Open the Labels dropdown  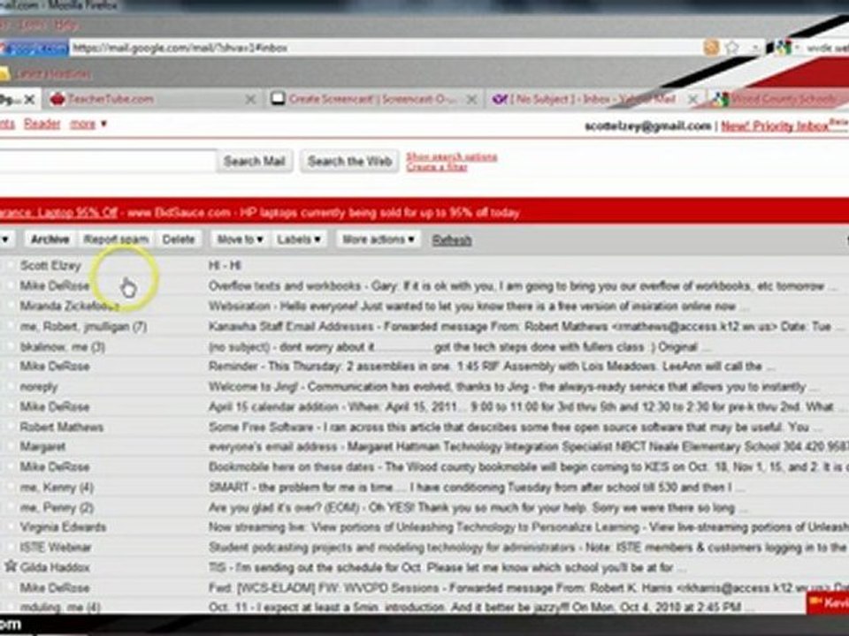coord(298,239)
